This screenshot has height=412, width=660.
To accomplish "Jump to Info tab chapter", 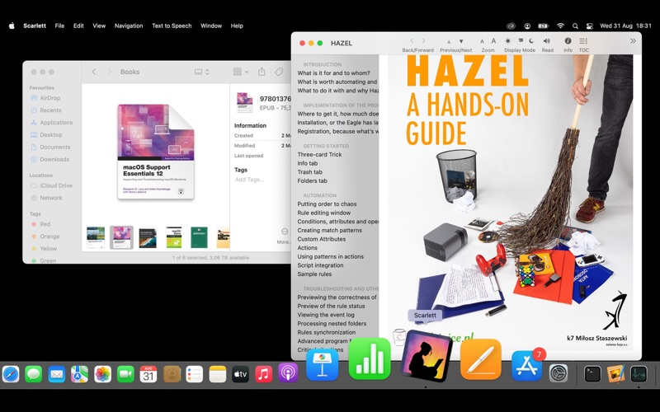I will (307, 163).
